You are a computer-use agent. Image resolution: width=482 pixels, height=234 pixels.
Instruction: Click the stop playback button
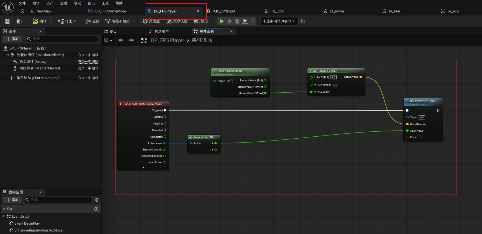tap(237, 21)
